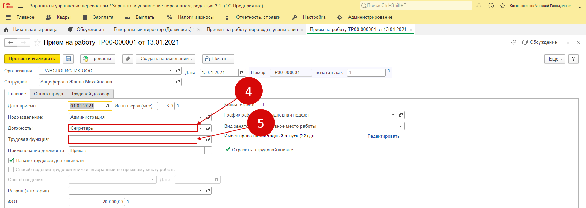Uncheck Начало трудовой деятельности checkbox
586x208 pixels.
[x=11, y=160]
